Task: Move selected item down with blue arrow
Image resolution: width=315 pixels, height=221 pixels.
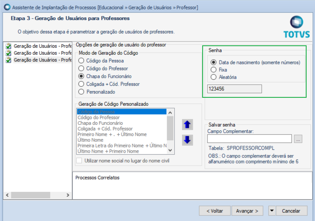Action: (x=187, y=140)
